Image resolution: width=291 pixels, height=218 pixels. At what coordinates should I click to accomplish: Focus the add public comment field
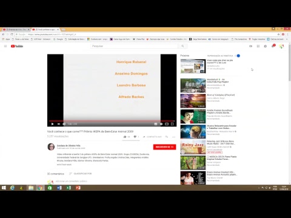pyautogui.click(x=72, y=181)
